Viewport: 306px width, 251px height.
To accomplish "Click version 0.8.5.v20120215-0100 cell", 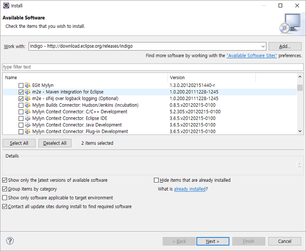I will pyautogui.click(x=192, y=105).
